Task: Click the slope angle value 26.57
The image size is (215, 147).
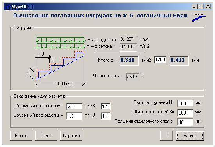Action: coord(133,77)
